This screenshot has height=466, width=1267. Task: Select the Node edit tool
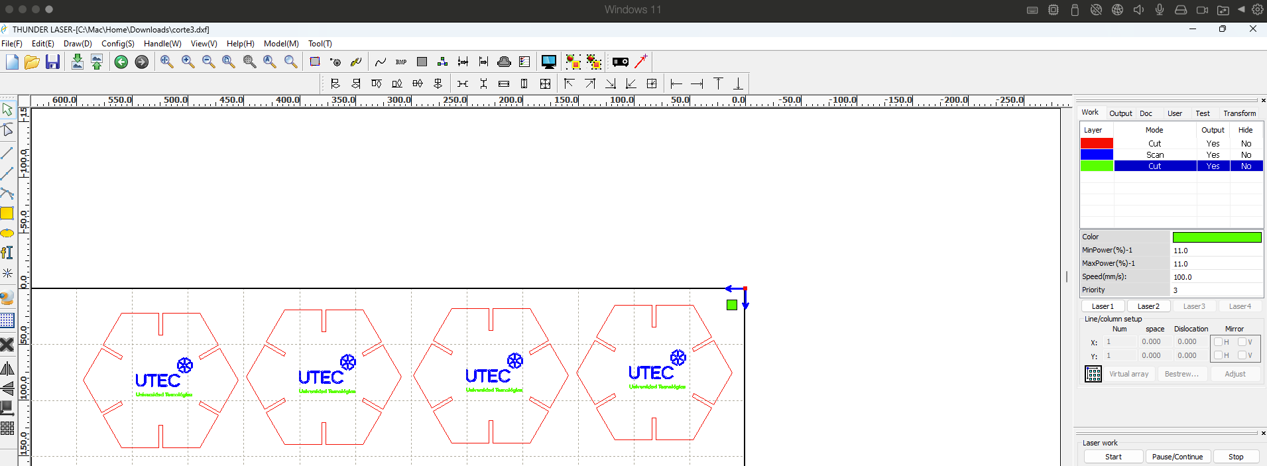(x=7, y=130)
